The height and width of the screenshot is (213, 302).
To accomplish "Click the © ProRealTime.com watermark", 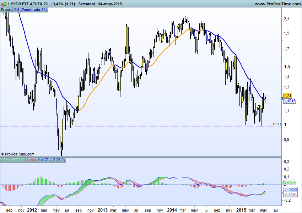I will pos(18,154).
